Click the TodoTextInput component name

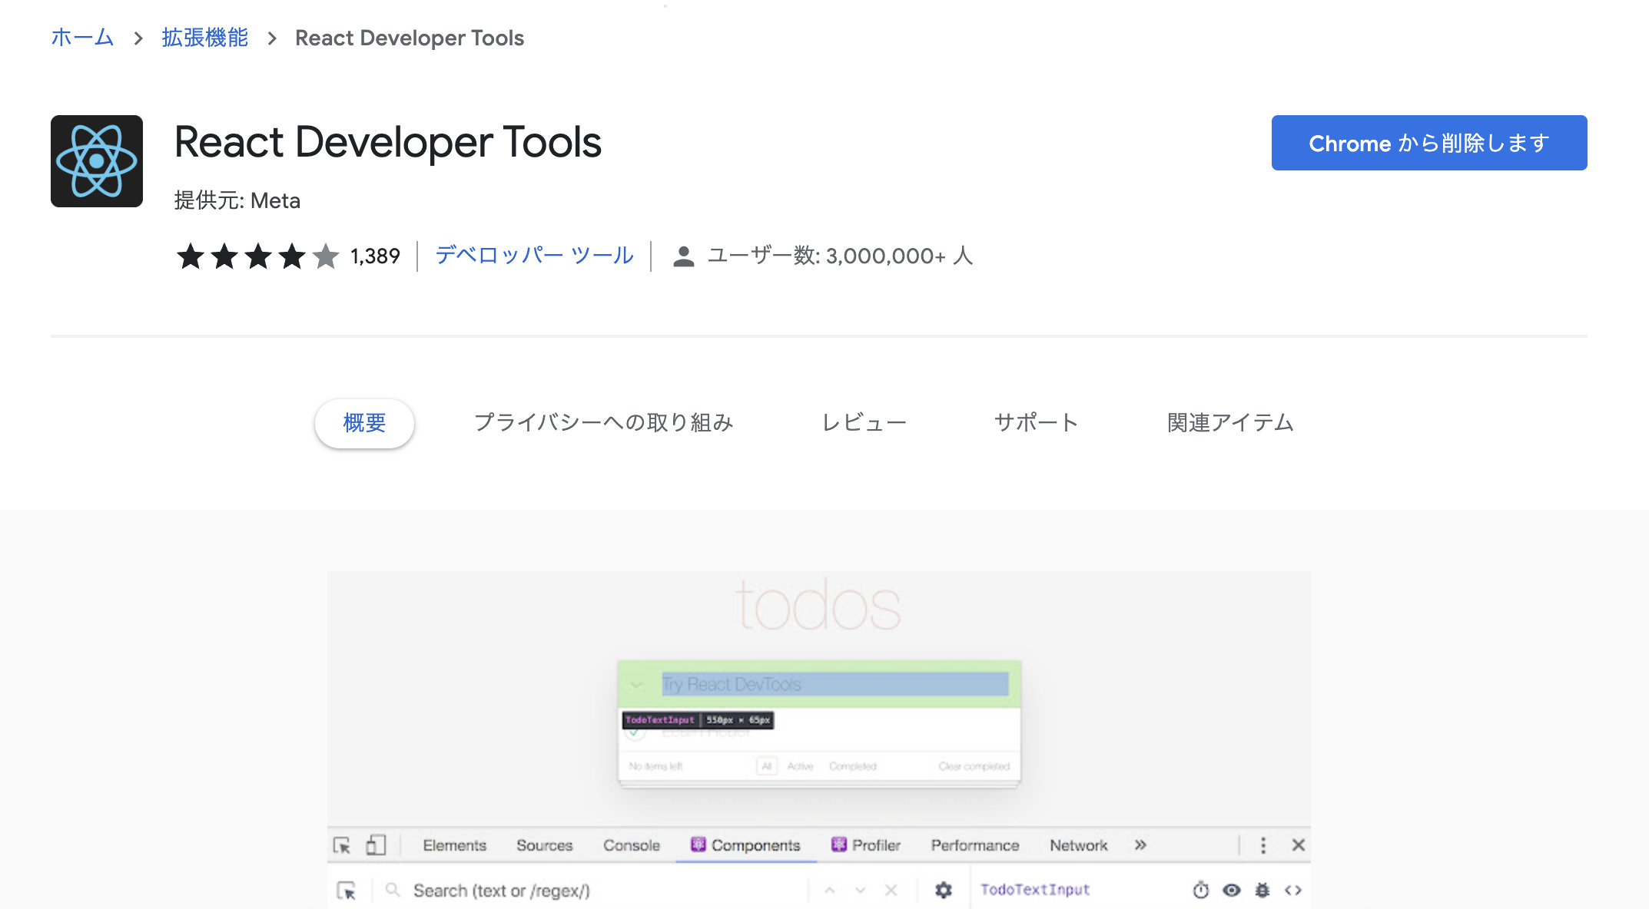tap(1035, 890)
